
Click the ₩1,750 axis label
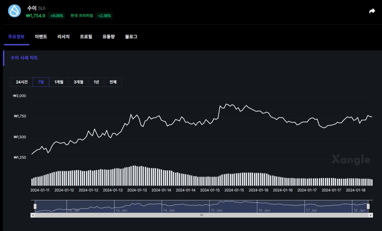[20, 116]
